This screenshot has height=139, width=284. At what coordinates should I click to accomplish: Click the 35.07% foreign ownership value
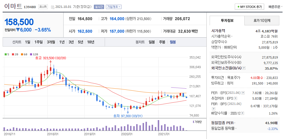click(x=271, y=68)
